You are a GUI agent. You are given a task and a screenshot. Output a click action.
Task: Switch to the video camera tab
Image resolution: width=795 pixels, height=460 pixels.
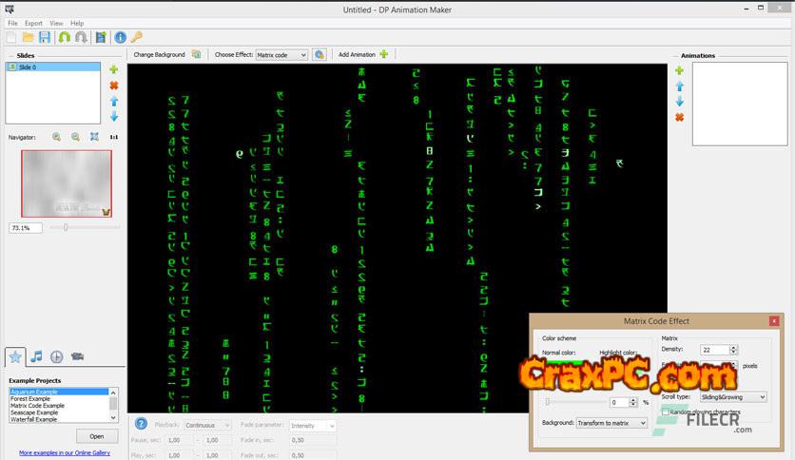coord(77,356)
